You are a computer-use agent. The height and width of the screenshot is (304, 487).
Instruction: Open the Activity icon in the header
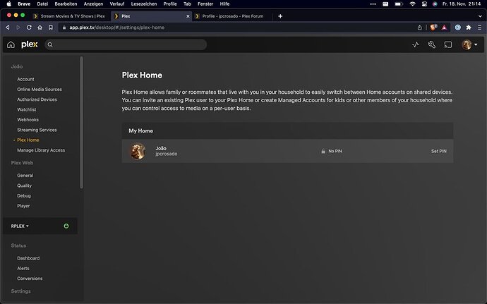416,44
